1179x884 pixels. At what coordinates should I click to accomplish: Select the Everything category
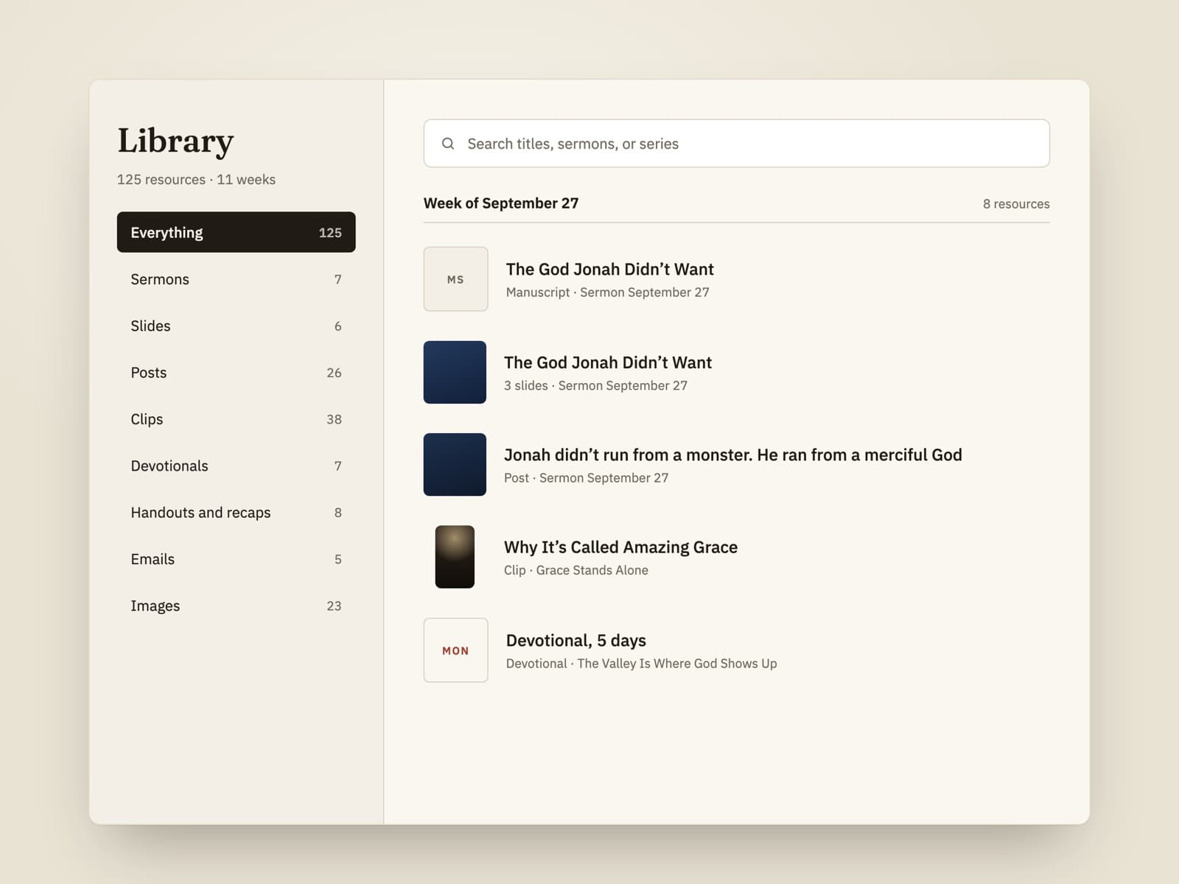pyautogui.click(x=236, y=232)
